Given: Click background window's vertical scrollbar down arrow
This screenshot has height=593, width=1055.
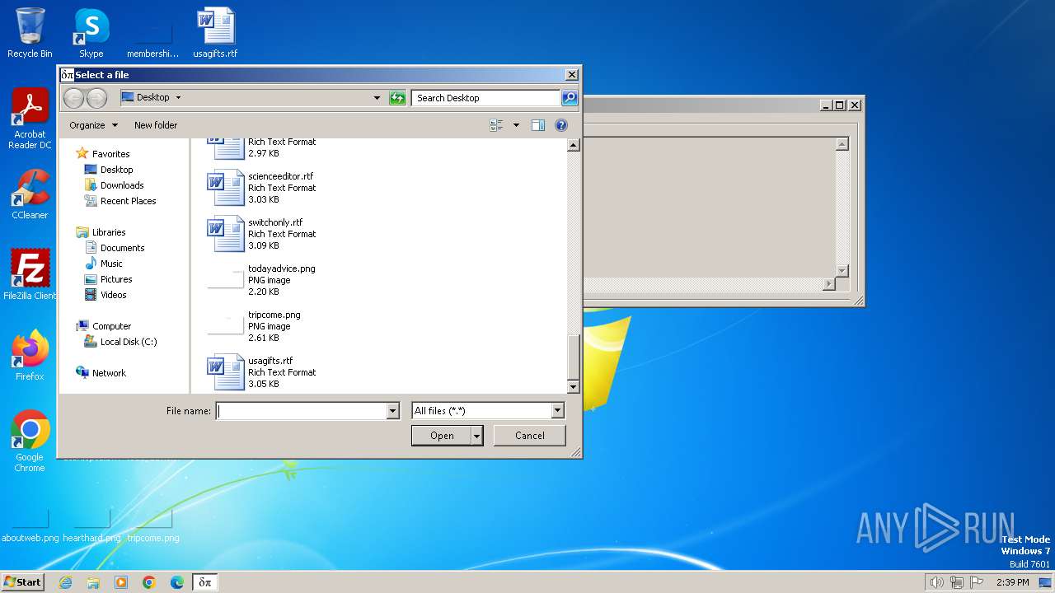Looking at the screenshot, I should pyautogui.click(x=842, y=270).
